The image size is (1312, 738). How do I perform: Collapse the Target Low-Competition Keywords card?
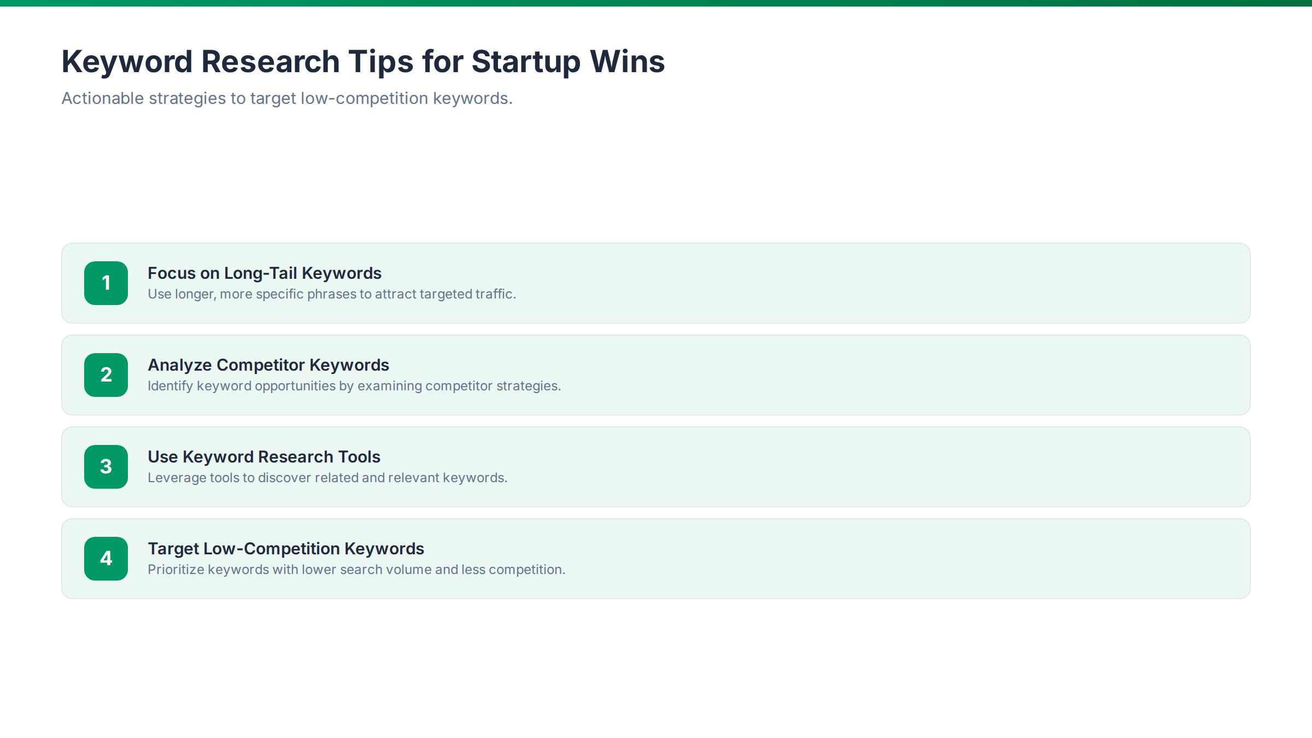point(656,558)
